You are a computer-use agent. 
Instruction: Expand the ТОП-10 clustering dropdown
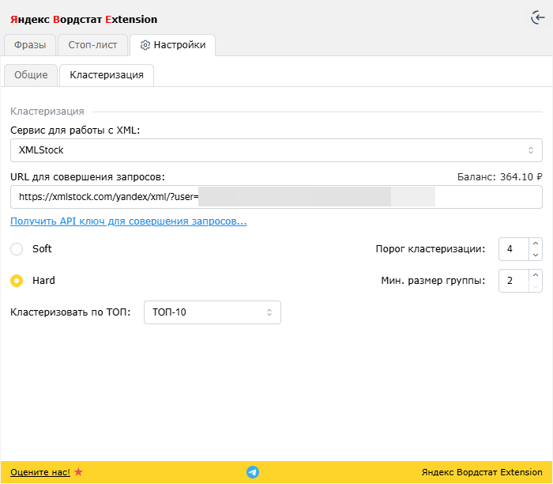click(x=213, y=312)
